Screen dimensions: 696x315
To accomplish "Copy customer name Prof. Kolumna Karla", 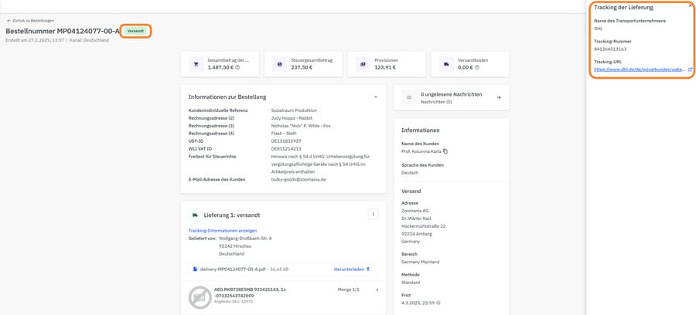I will [445, 151].
